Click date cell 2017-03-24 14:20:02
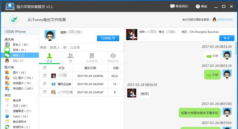 pyautogui.click(x=90, y=84)
